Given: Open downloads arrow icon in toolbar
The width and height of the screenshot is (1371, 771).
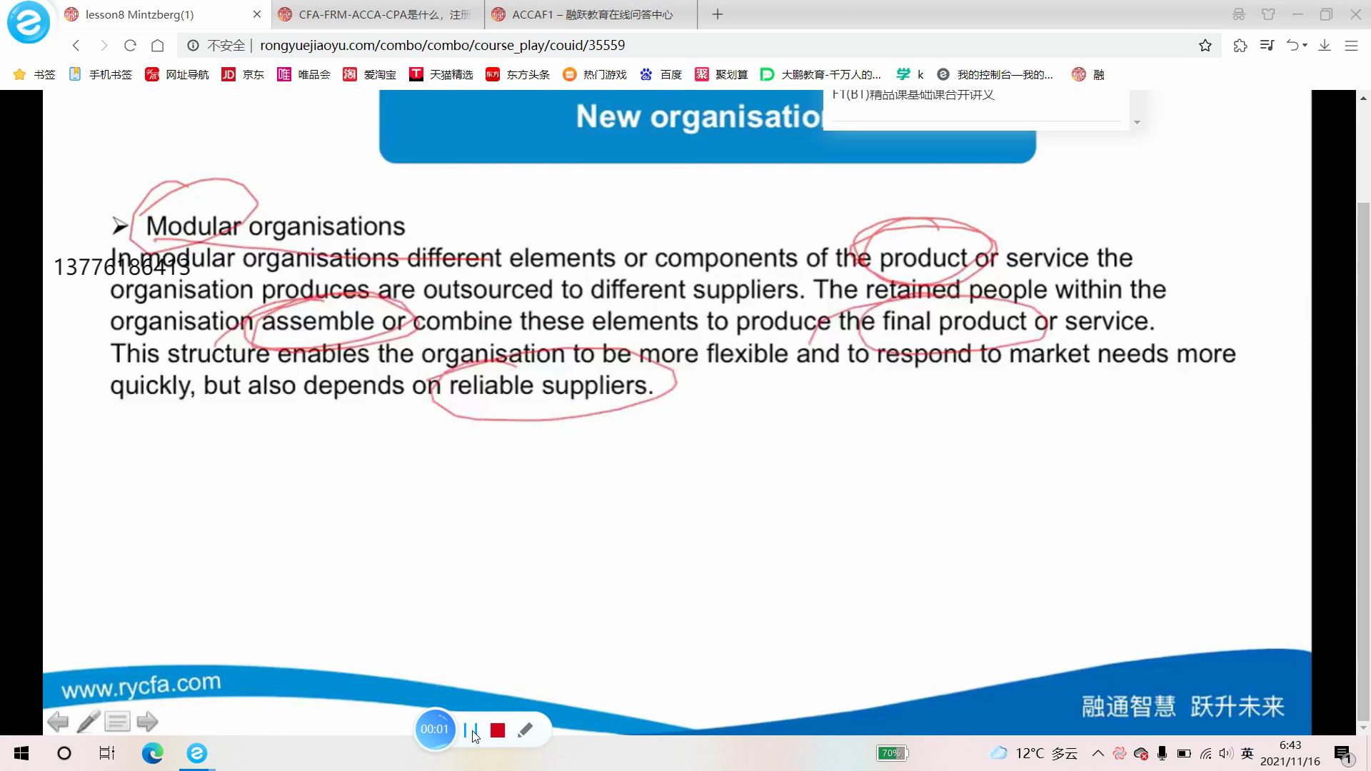Looking at the screenshot, I should coord(1325,46).
